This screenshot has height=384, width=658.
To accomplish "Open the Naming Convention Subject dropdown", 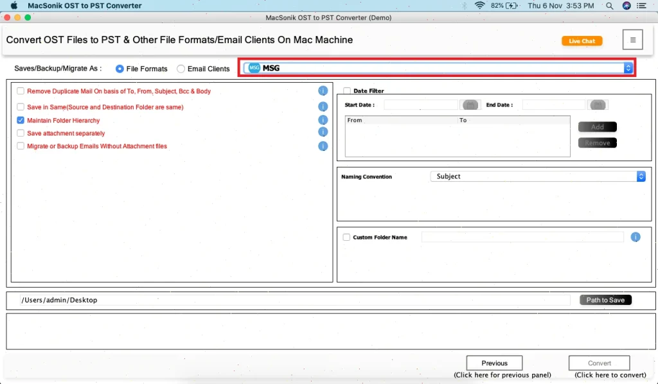I will [x=641, y=176].
